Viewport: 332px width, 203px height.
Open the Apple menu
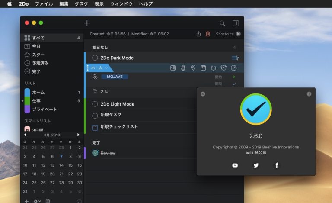click(x=10, y=4)
